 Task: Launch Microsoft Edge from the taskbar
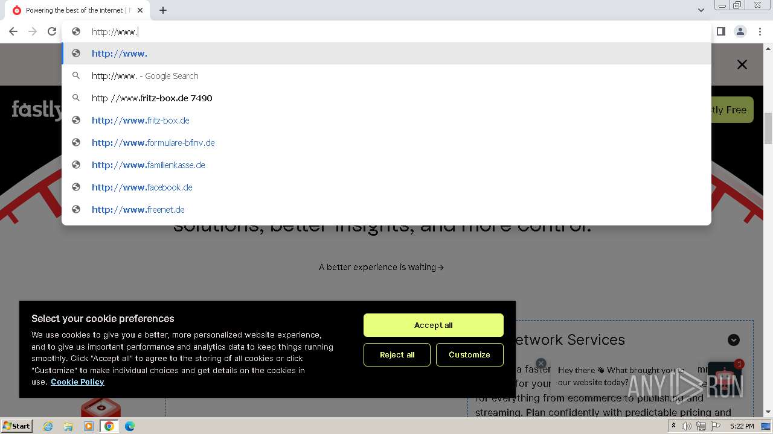point(130,426)
